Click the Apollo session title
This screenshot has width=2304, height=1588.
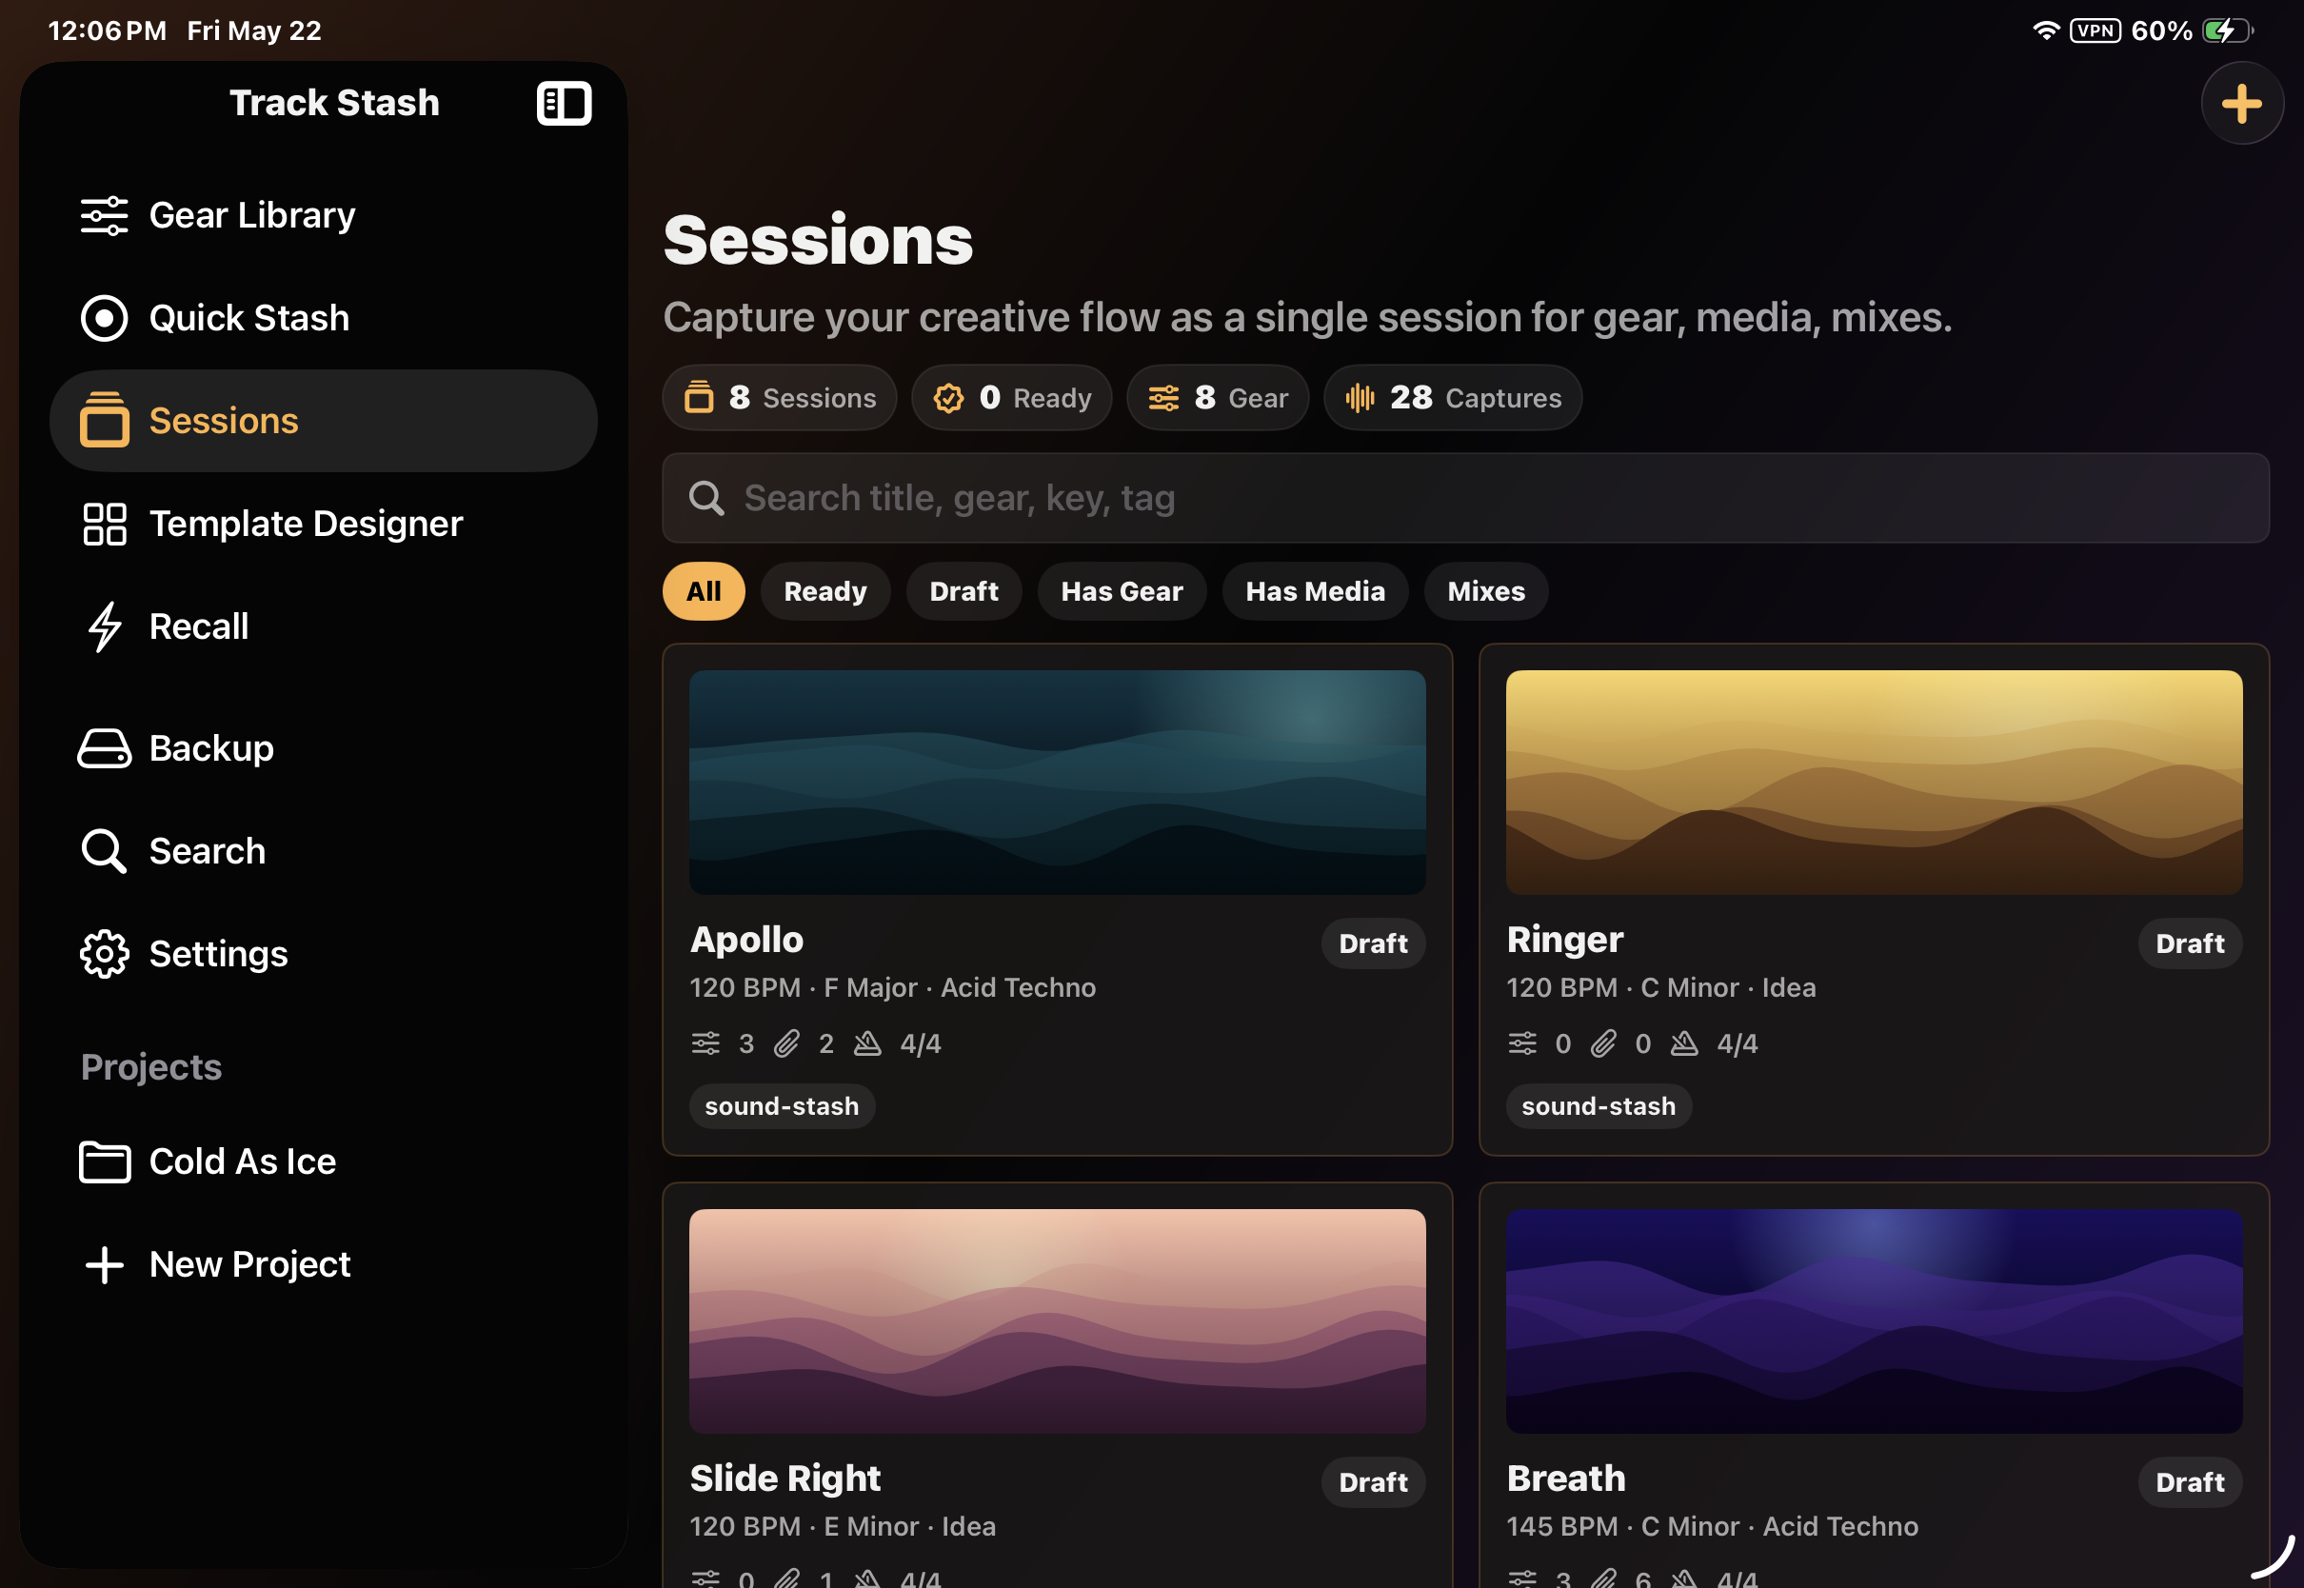pos(747,941)
